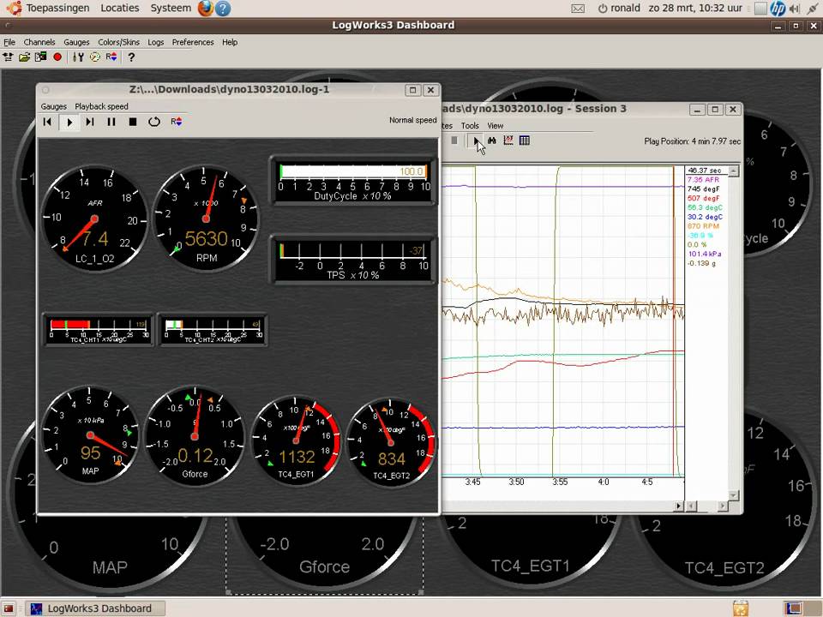Click the MAP gauge showing 95
Viewport: 823px width, 617px height.
click(90, 435)
